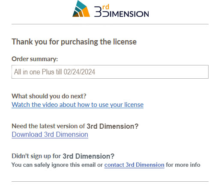Open the video about how to use your license

78,105
